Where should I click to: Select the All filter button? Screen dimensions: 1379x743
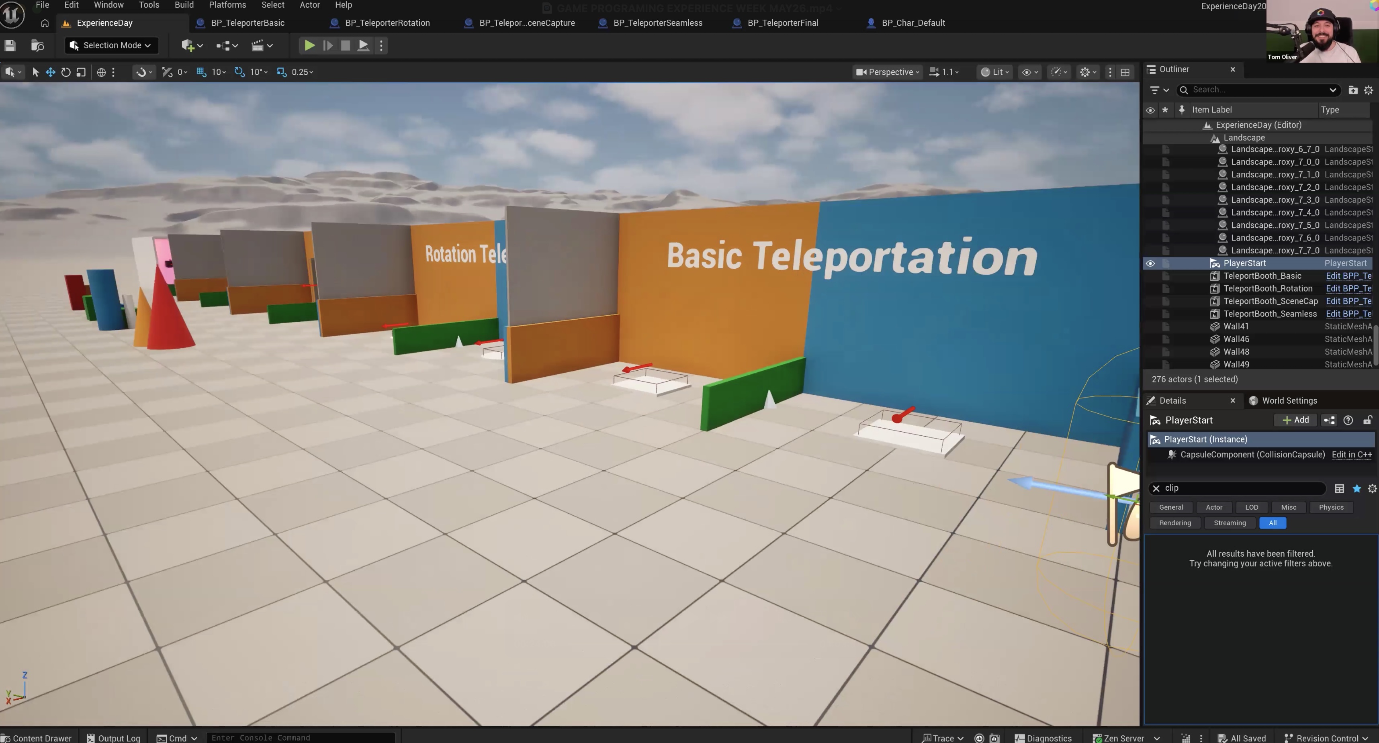tap(1272, 523)
